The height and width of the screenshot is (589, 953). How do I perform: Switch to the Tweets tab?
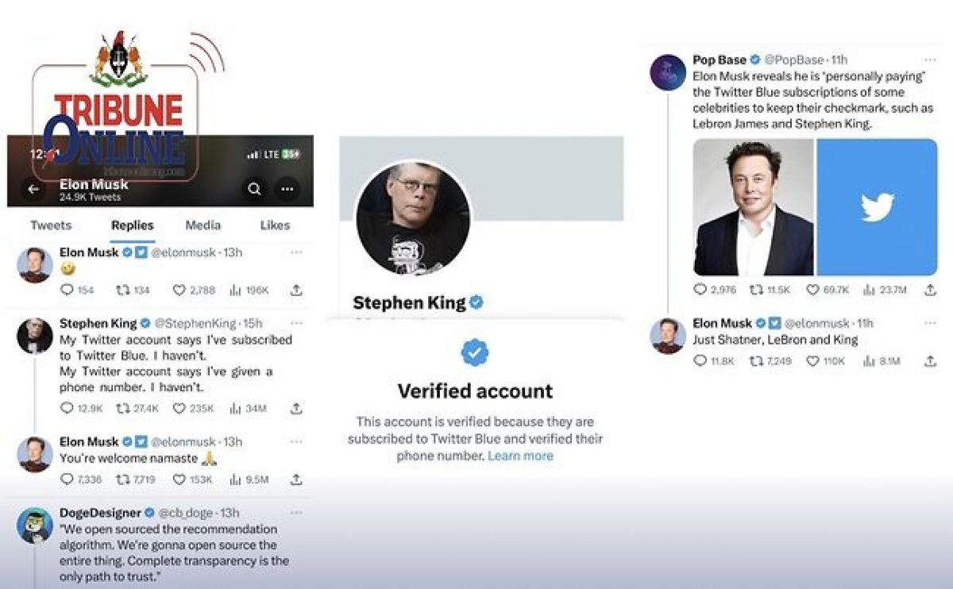click(51, 225)
